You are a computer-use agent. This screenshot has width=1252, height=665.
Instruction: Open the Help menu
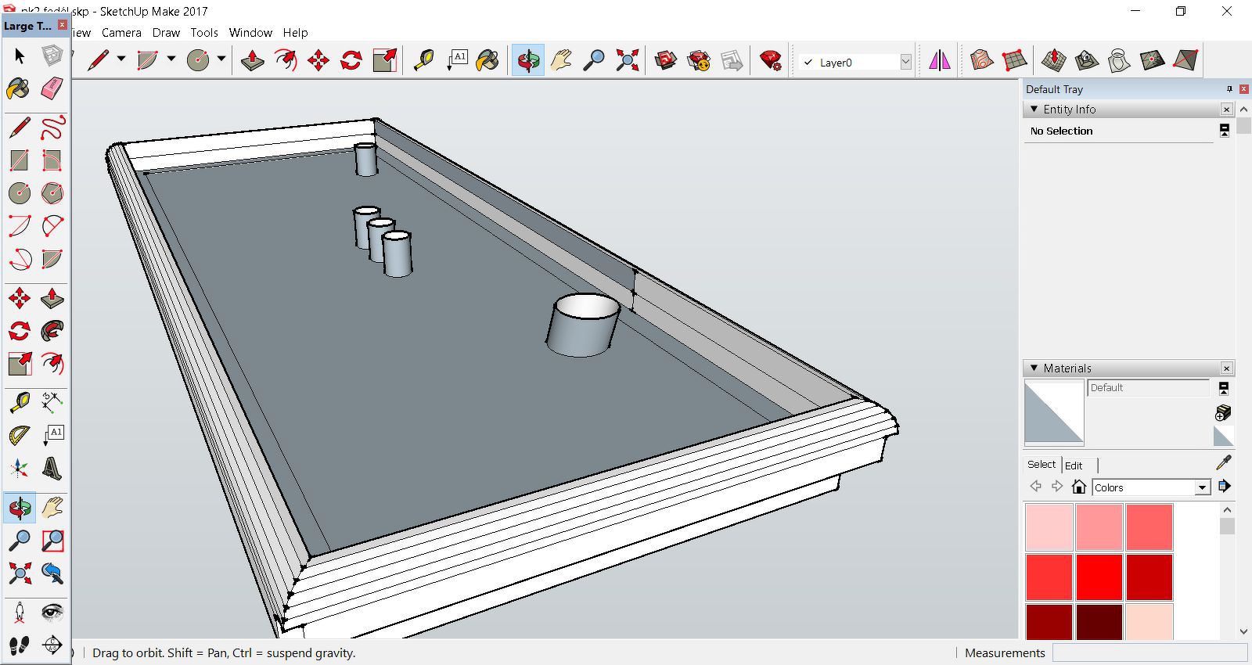(x=295, y=33)
